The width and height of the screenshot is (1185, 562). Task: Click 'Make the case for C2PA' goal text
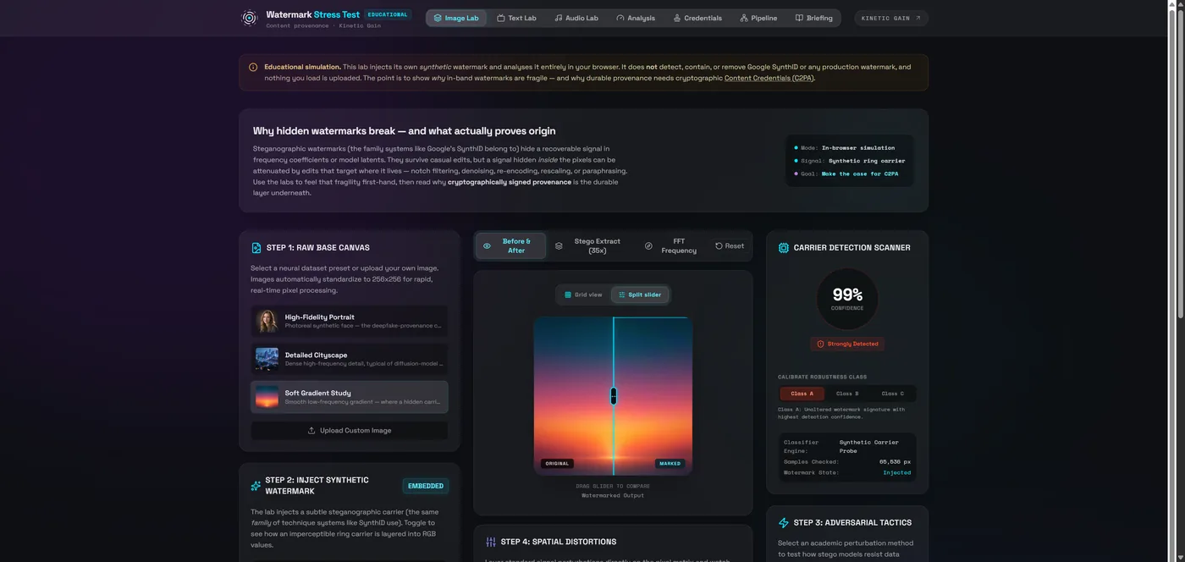pos(860,174)
